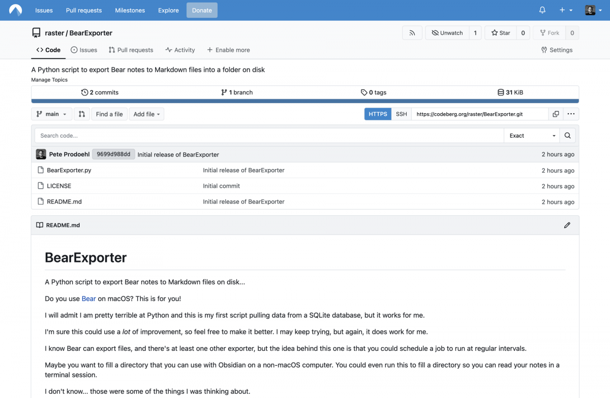Switch to the Code tab
610x398 pixels.
click(48, 50)
